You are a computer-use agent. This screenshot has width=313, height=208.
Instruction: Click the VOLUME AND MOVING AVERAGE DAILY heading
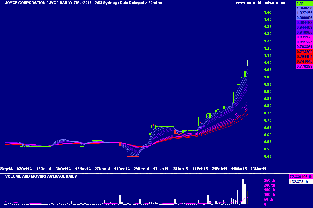tap(41, 176)
